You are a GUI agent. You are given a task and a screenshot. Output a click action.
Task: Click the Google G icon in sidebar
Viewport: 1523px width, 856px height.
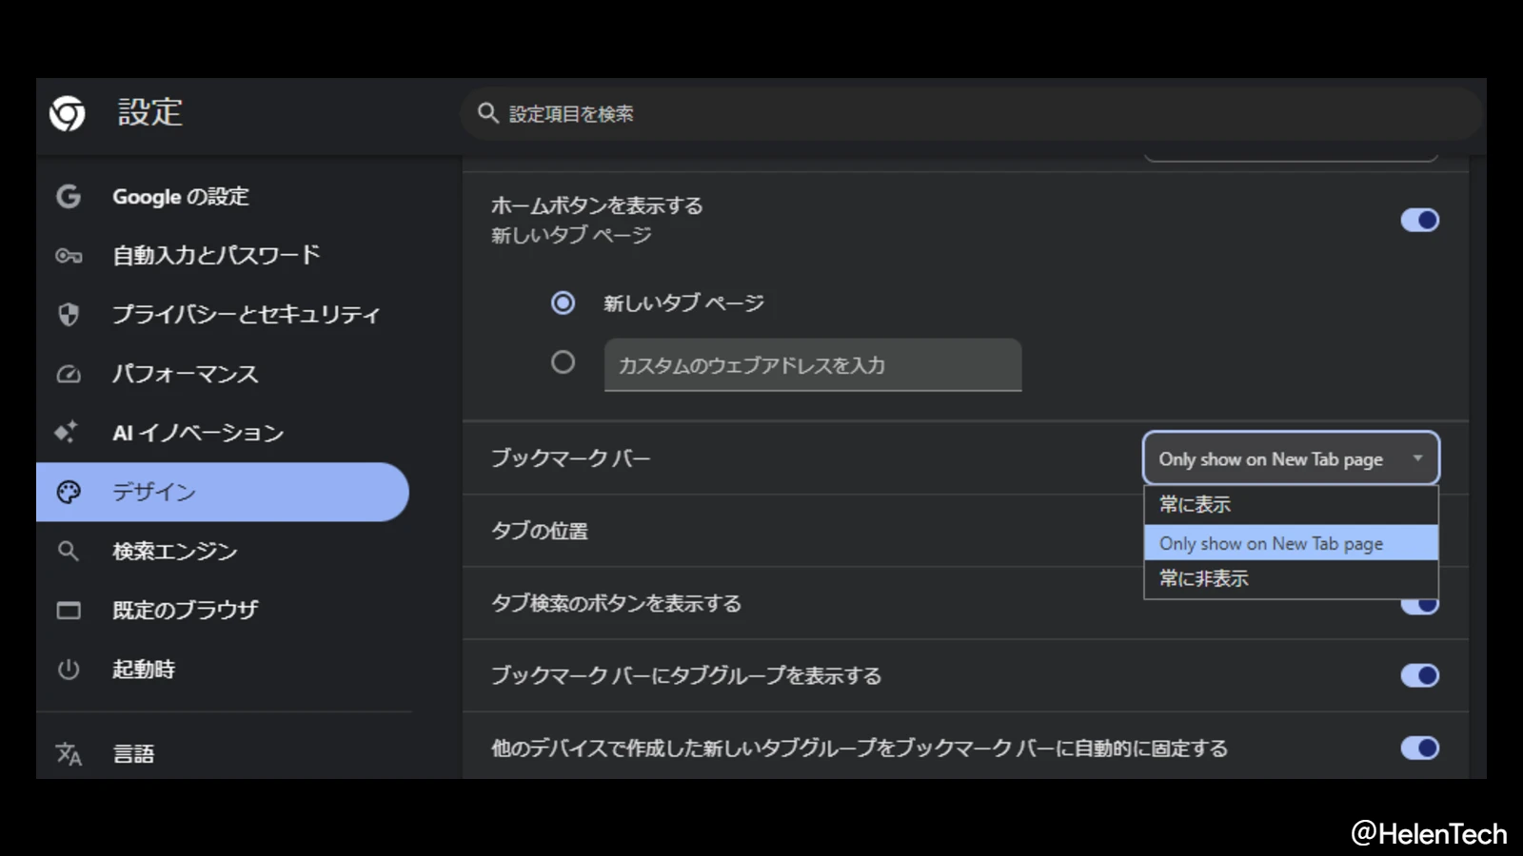[x=69, y=196]
